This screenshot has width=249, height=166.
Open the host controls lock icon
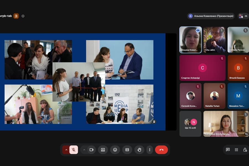[x=245, y=150]
